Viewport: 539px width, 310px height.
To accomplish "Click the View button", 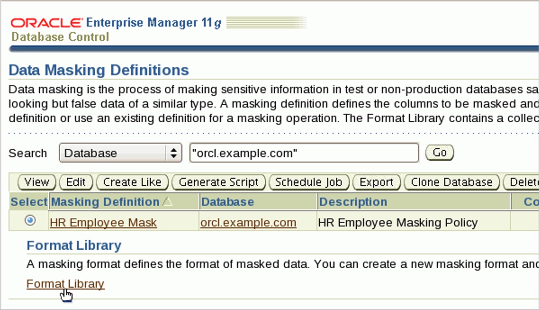I will [x=37, y=182].
